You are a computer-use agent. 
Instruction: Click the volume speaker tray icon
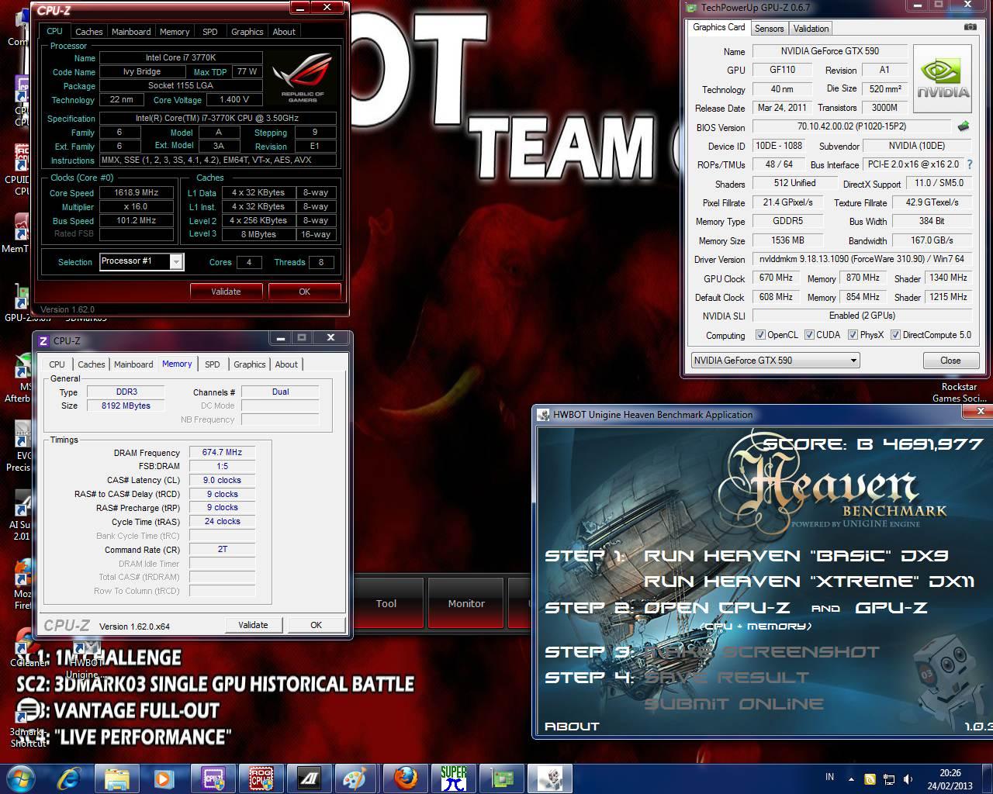tap(908, 779)
